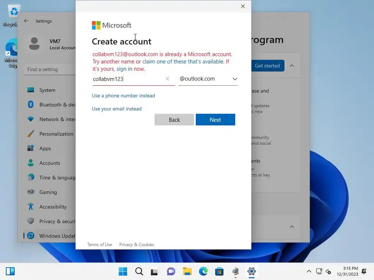Click the network tray icon
Screen dimensions: 374x280
tap(319, 271)
